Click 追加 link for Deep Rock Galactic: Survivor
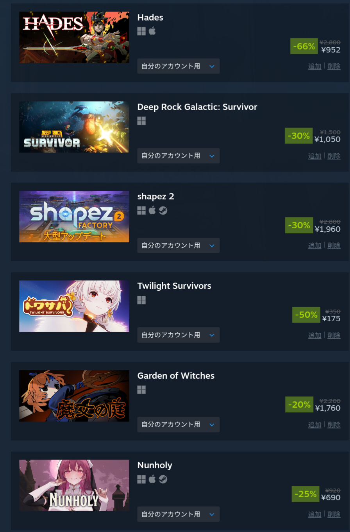350x532 pixels. click(315, 156)
